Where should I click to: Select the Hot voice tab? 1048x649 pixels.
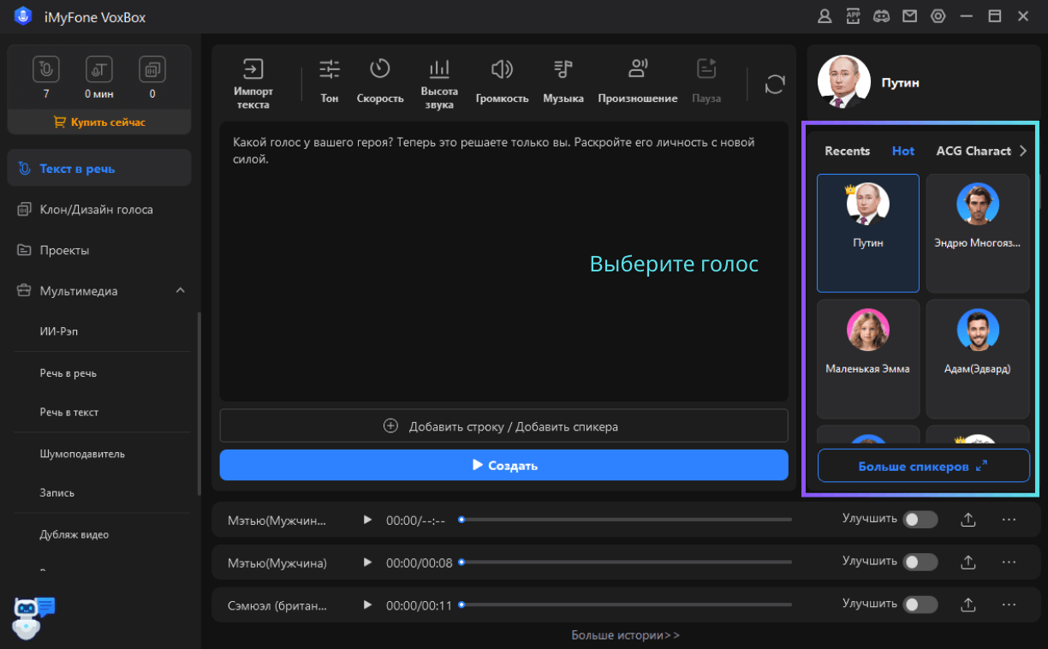903,152
